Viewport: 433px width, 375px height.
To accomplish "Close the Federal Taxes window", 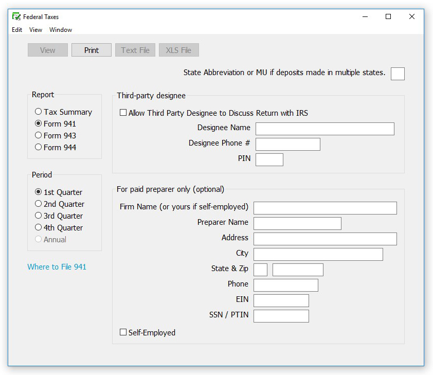I will [x=412, y=17].
